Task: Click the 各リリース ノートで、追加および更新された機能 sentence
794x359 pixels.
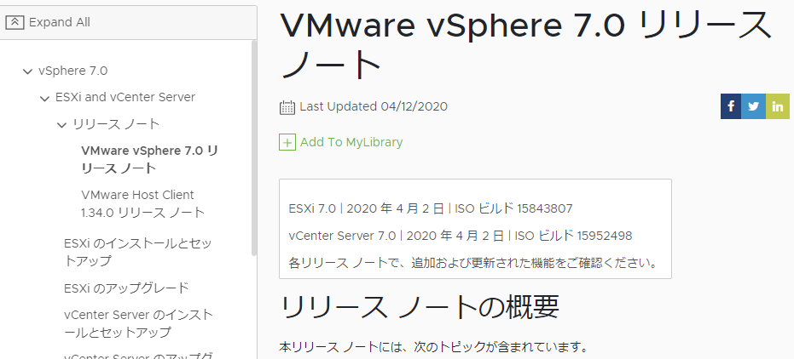Action: click(x=473, y=263)
